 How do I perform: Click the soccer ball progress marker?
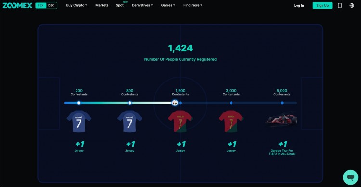tap(175, 103)
